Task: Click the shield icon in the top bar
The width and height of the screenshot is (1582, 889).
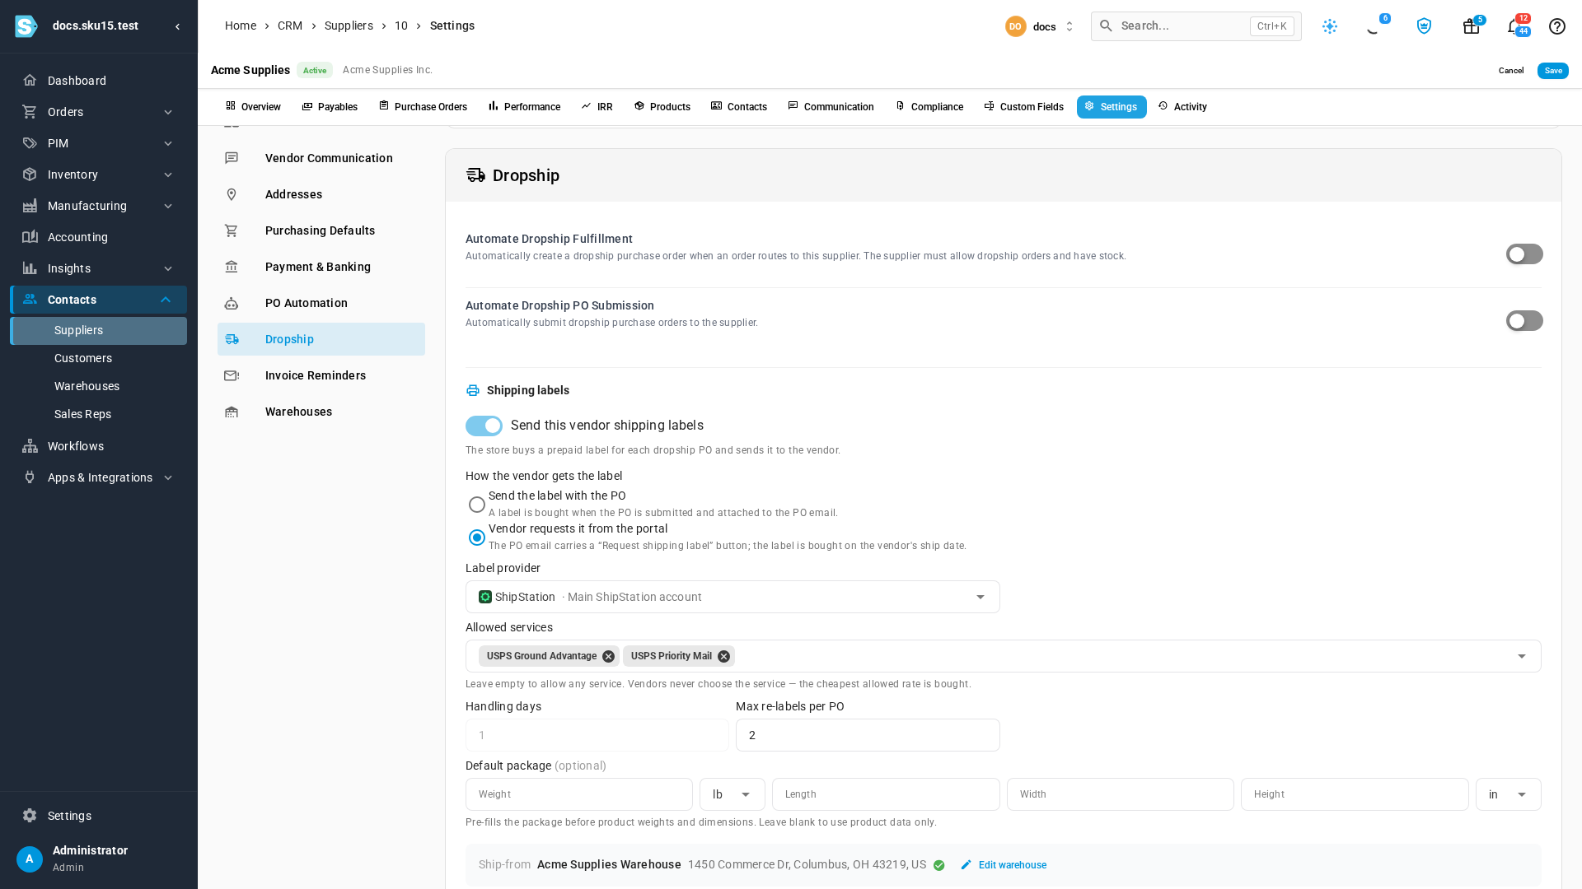Action: (x=1424, y=26)
